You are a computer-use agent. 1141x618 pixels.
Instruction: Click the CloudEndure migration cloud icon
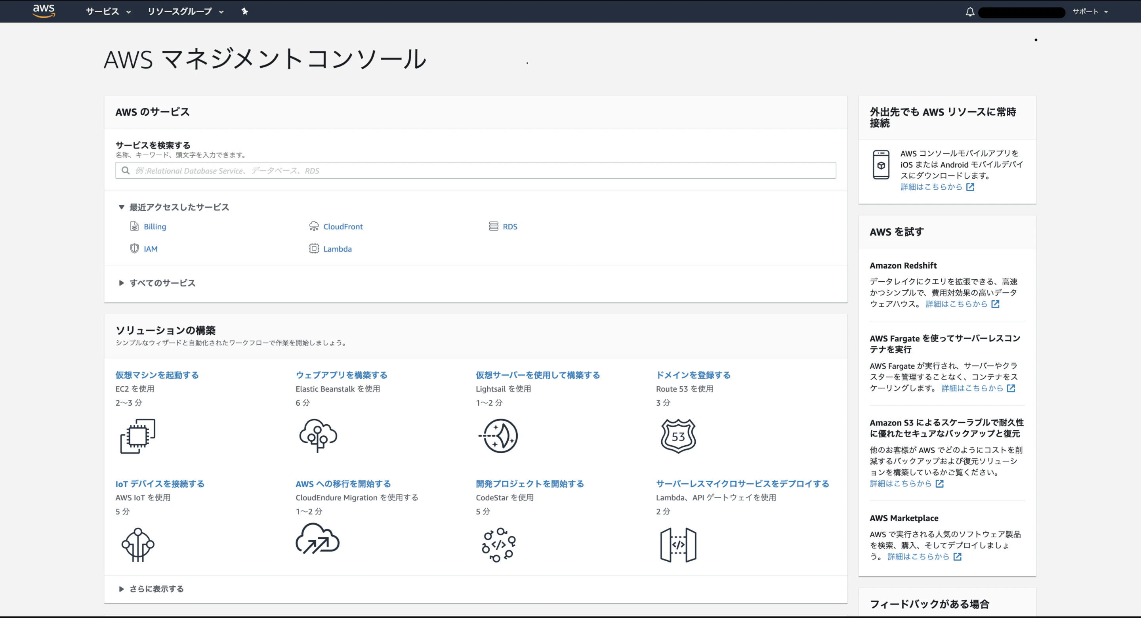point(318,539)
